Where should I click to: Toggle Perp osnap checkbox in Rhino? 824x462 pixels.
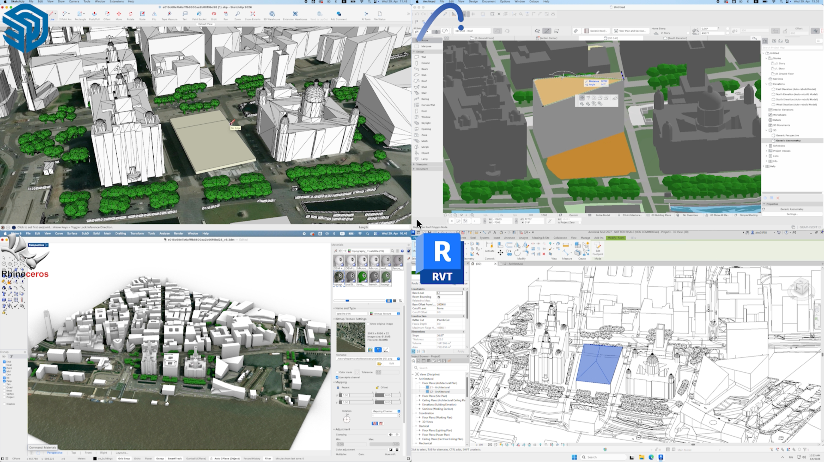5,381
